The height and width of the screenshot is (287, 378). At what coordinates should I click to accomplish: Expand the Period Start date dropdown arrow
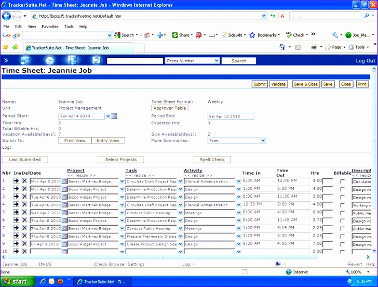108,116
